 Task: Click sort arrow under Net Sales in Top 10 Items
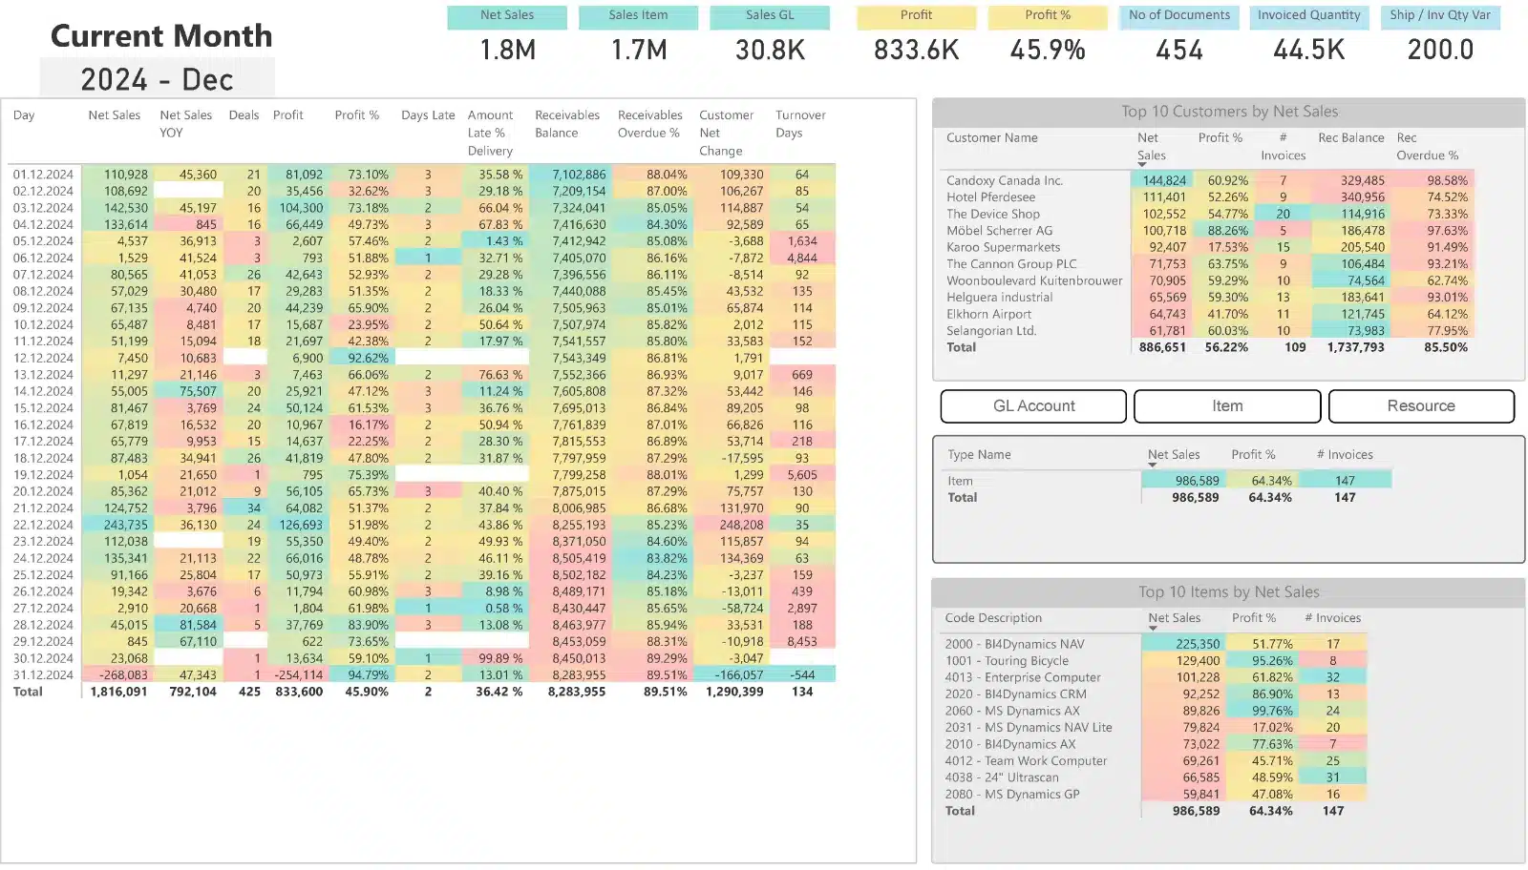tap(1153, 629)
